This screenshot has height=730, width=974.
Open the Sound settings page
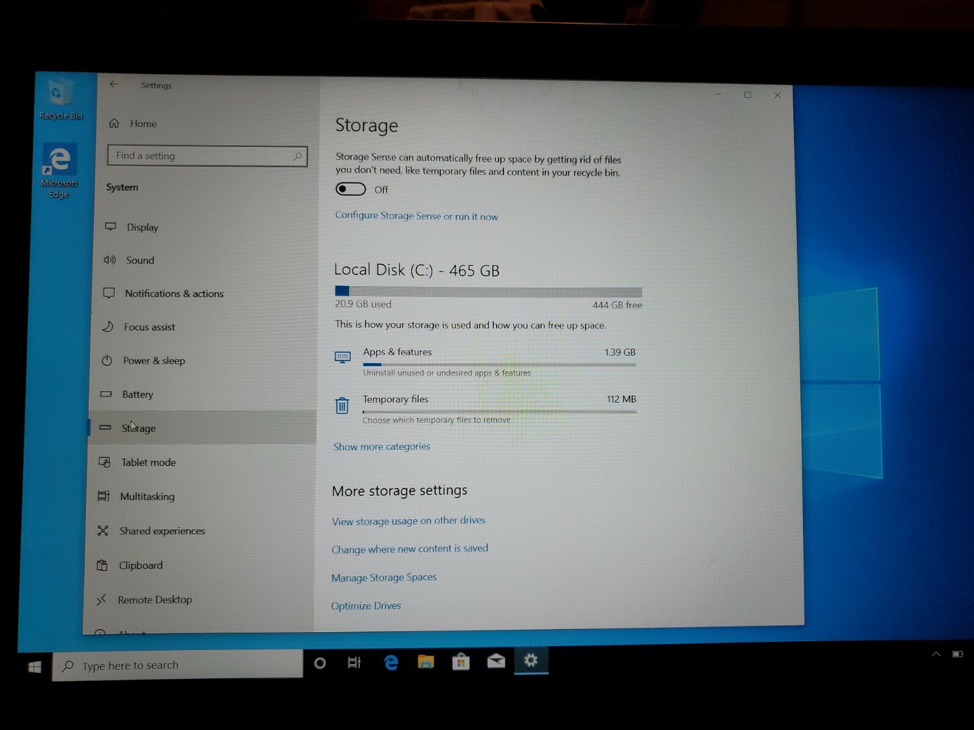[x=140, y=260]
